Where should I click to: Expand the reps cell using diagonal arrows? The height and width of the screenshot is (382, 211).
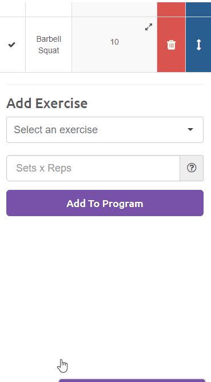coord(149,27)
